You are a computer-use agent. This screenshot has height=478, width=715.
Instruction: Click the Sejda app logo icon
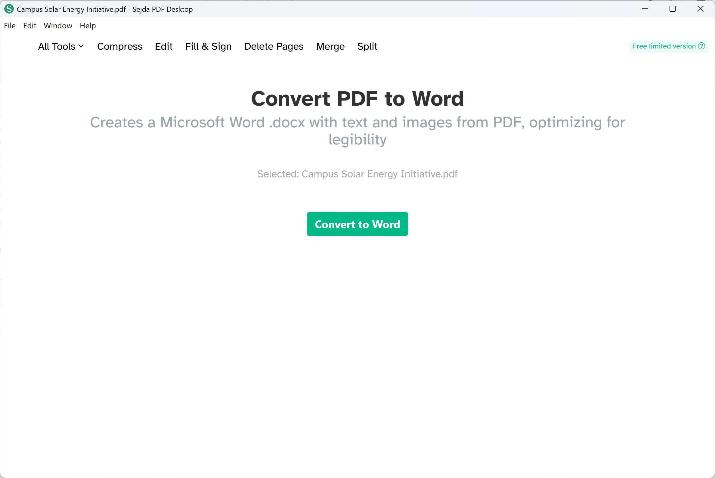pyautogui.click(x=9, y=9)
